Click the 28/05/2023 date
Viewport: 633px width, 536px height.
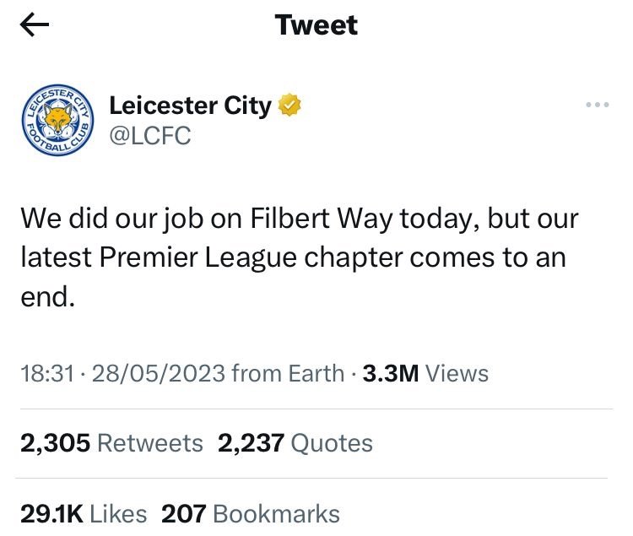click(159, 373)
